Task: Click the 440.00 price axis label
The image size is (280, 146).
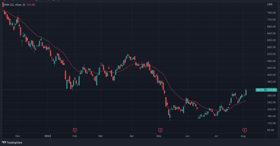Action: 272,68
